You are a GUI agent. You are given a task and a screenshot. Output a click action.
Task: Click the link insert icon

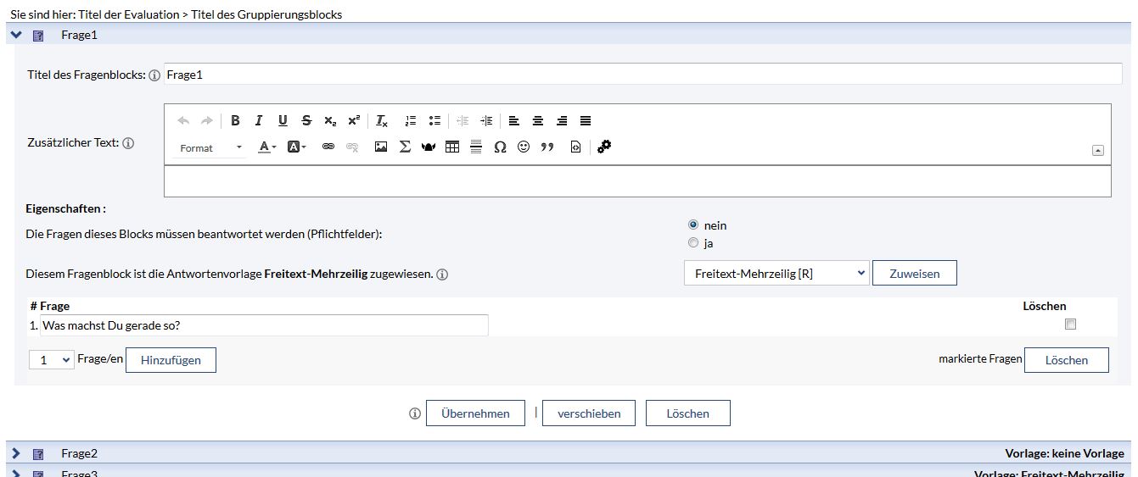(x=328, y=147)
